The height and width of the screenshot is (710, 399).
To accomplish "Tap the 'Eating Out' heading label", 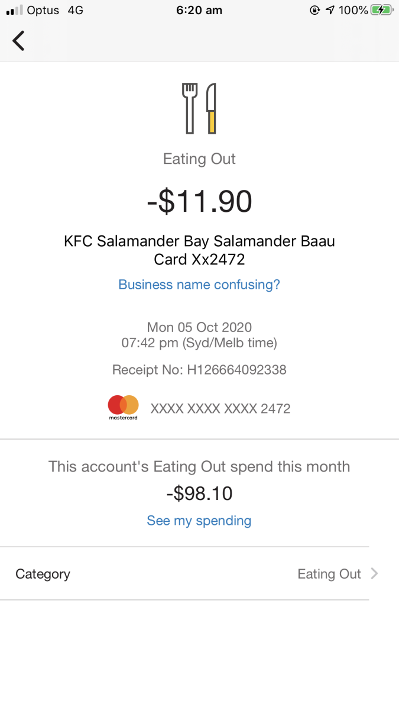I will pos(199,159).
